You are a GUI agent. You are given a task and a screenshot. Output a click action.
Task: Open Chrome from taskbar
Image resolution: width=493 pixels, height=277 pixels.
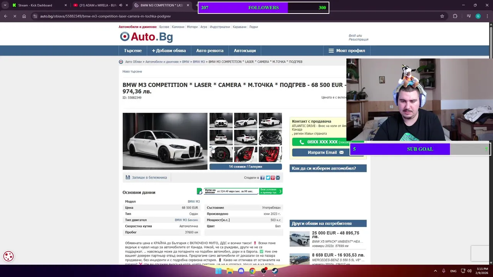tap(252, 271)
